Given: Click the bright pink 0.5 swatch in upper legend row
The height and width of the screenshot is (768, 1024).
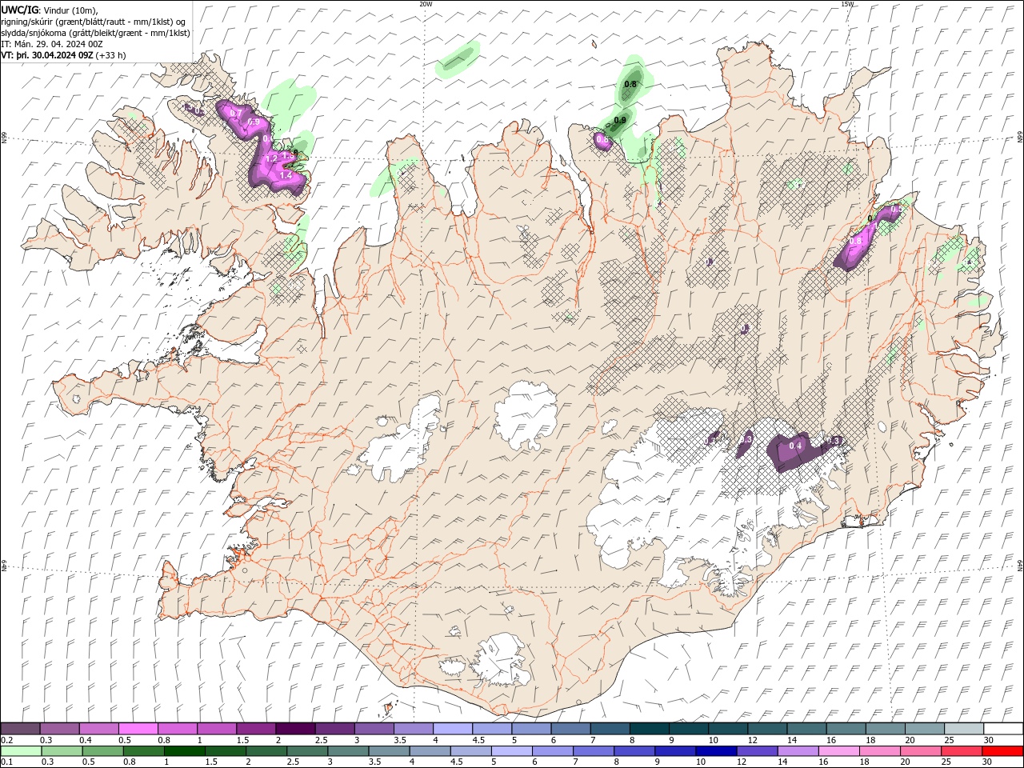Looking at the screenshot, I should pyautogui.click(x=138, y=729).
